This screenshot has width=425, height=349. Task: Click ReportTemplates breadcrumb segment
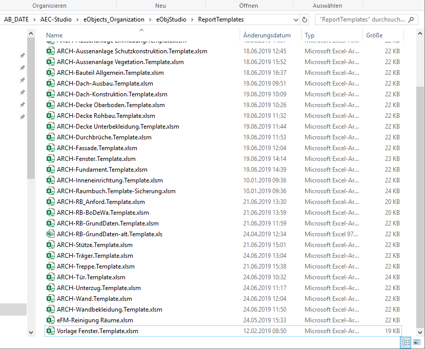(221, 19)
